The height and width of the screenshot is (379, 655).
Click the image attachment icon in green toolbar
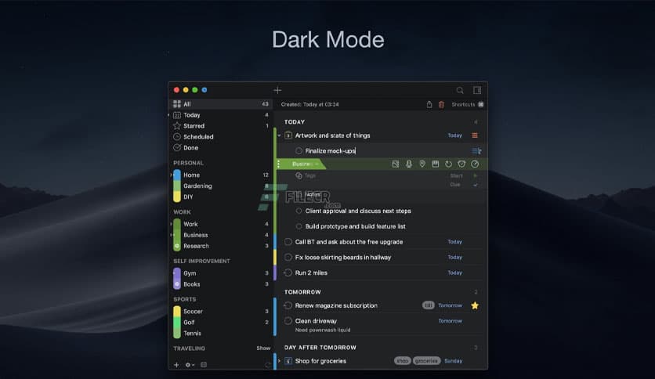(395, 164)
